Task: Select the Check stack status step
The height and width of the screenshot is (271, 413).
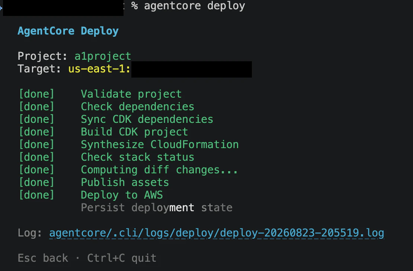Action: coord(138,157)
